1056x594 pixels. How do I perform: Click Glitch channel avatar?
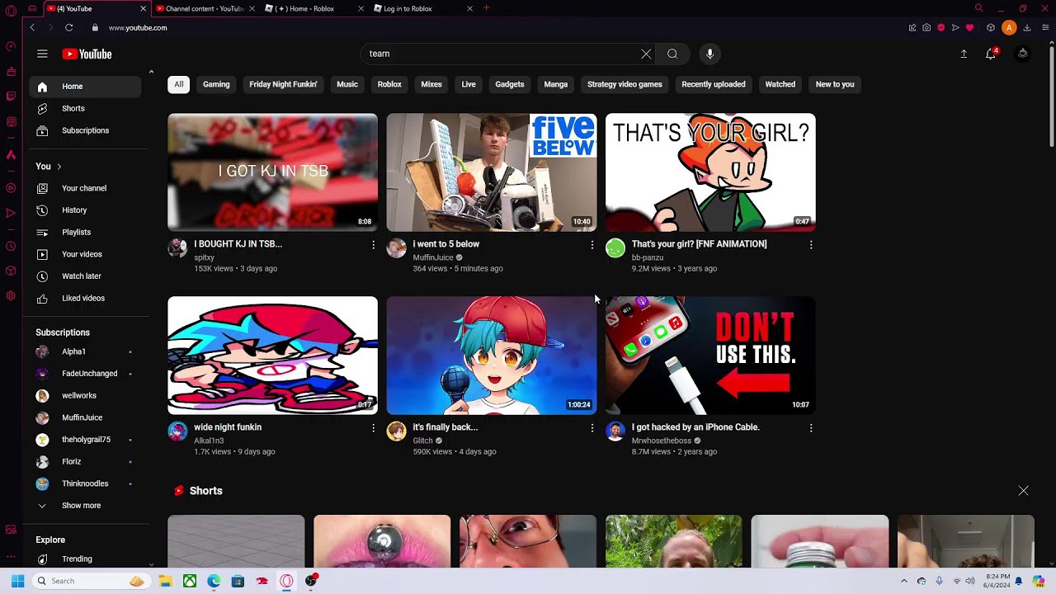tap(397, 431)
